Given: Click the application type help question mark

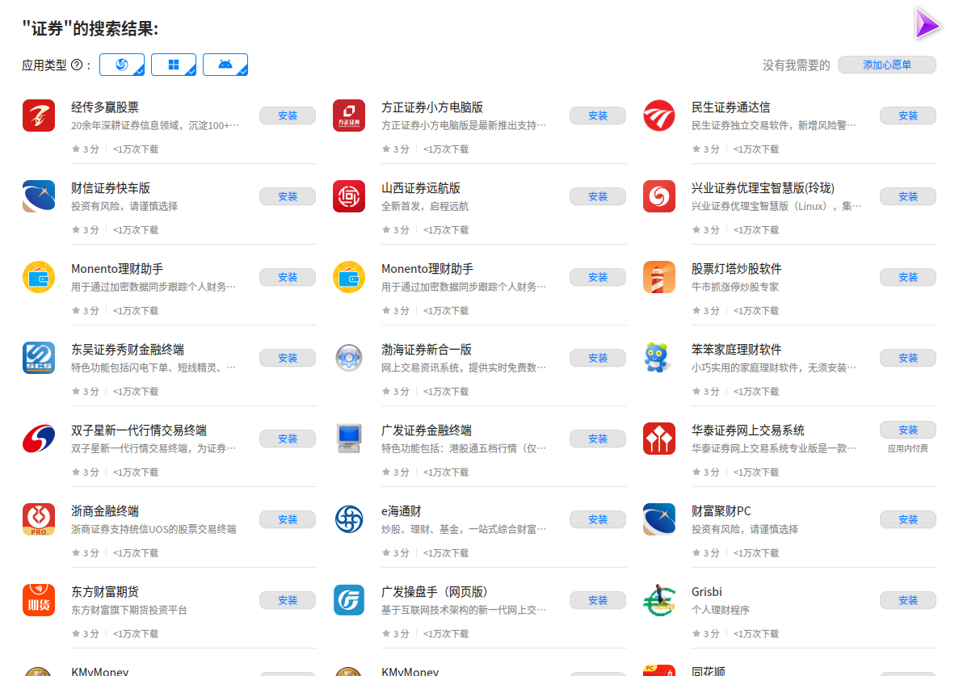Looking at the screenshot, I should (x=77, y=65).
